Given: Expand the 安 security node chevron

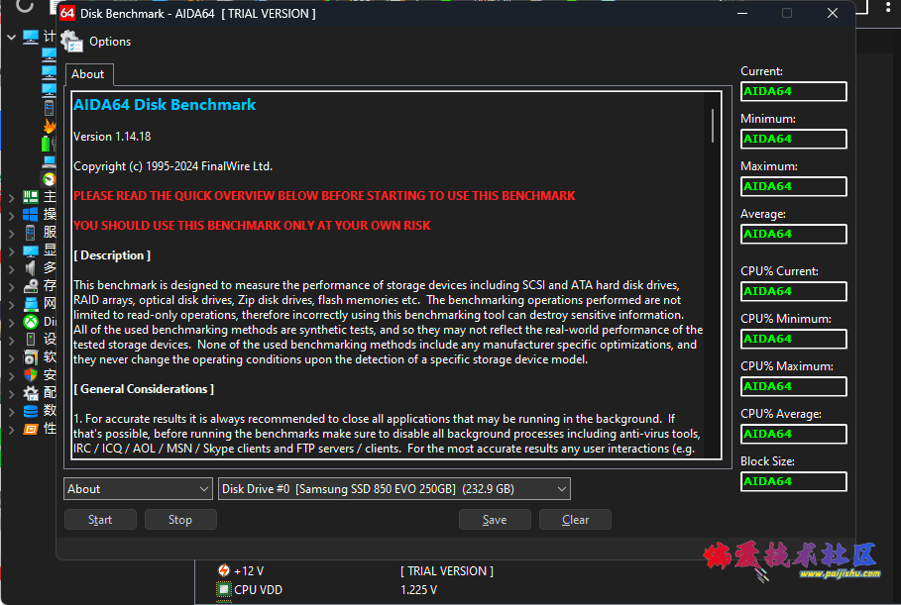Looking at the screenshot, I should (x=11, y=375).
